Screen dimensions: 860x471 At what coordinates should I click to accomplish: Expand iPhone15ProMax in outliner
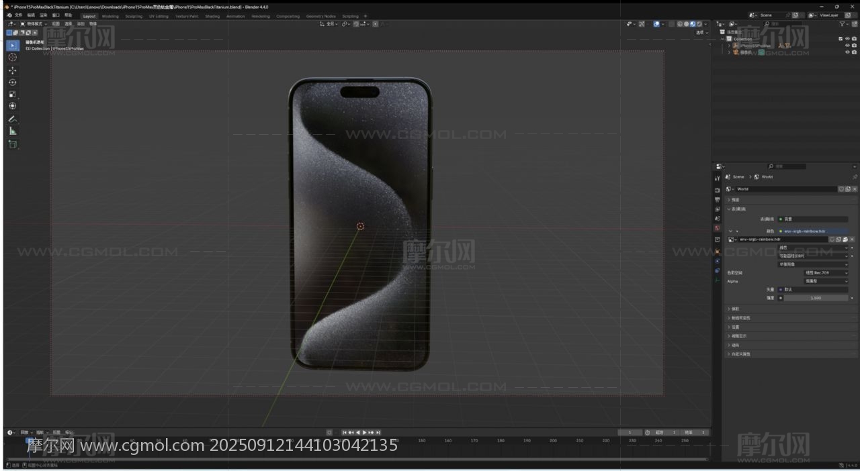point(729,46)
